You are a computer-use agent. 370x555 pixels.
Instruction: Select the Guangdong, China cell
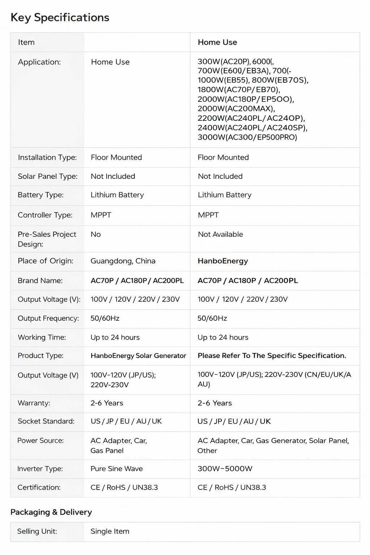[123, 261]
